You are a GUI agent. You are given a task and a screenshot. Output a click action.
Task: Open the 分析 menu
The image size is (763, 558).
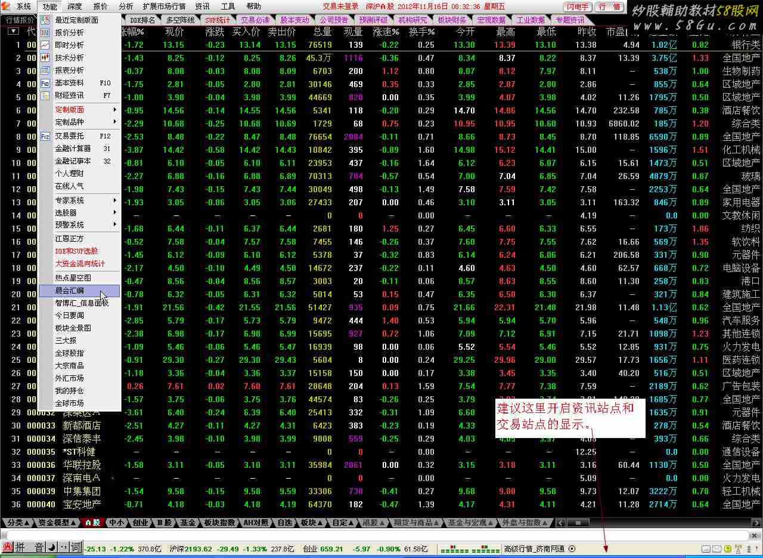[x=126, y=7]
